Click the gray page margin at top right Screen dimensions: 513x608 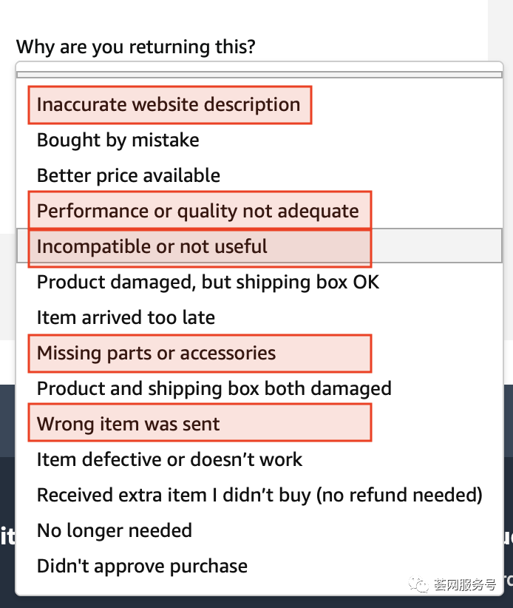tap(500, 30)
